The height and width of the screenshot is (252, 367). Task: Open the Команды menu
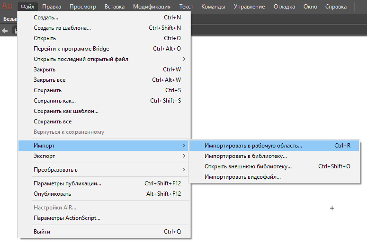coord(213,7)
